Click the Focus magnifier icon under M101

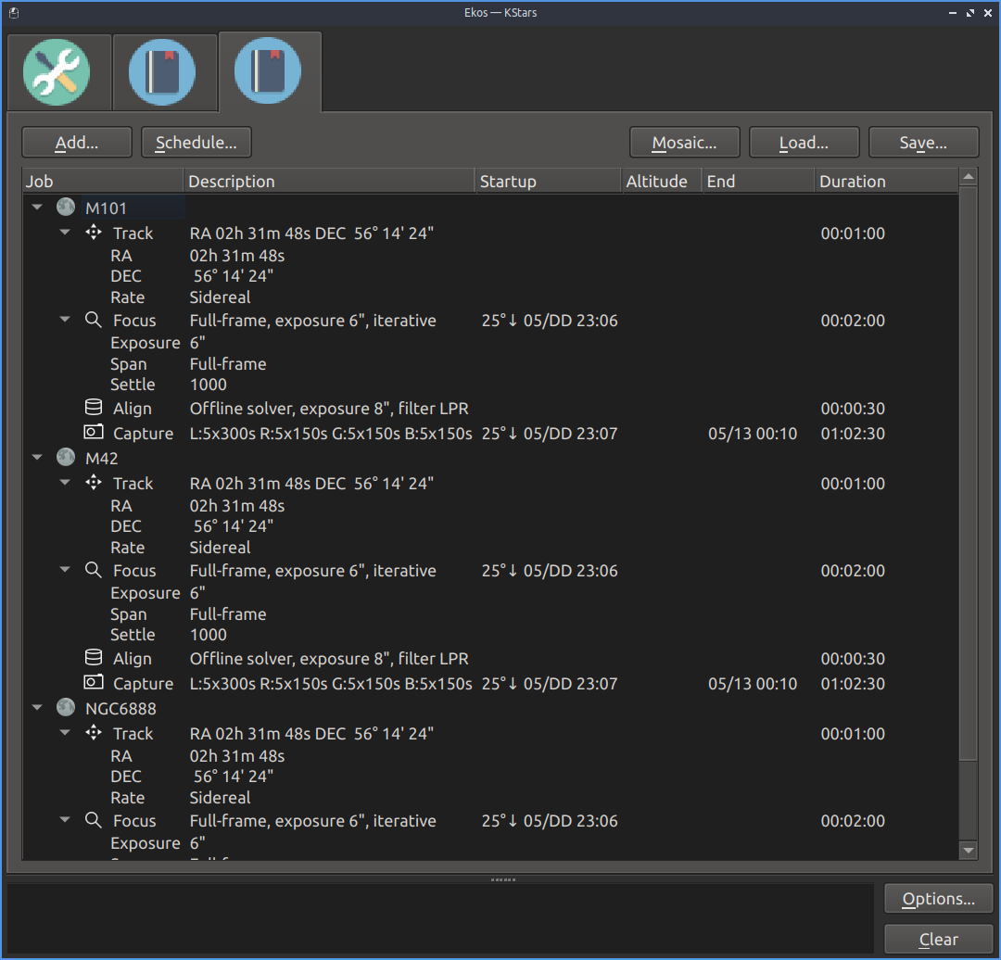[94, 320]
